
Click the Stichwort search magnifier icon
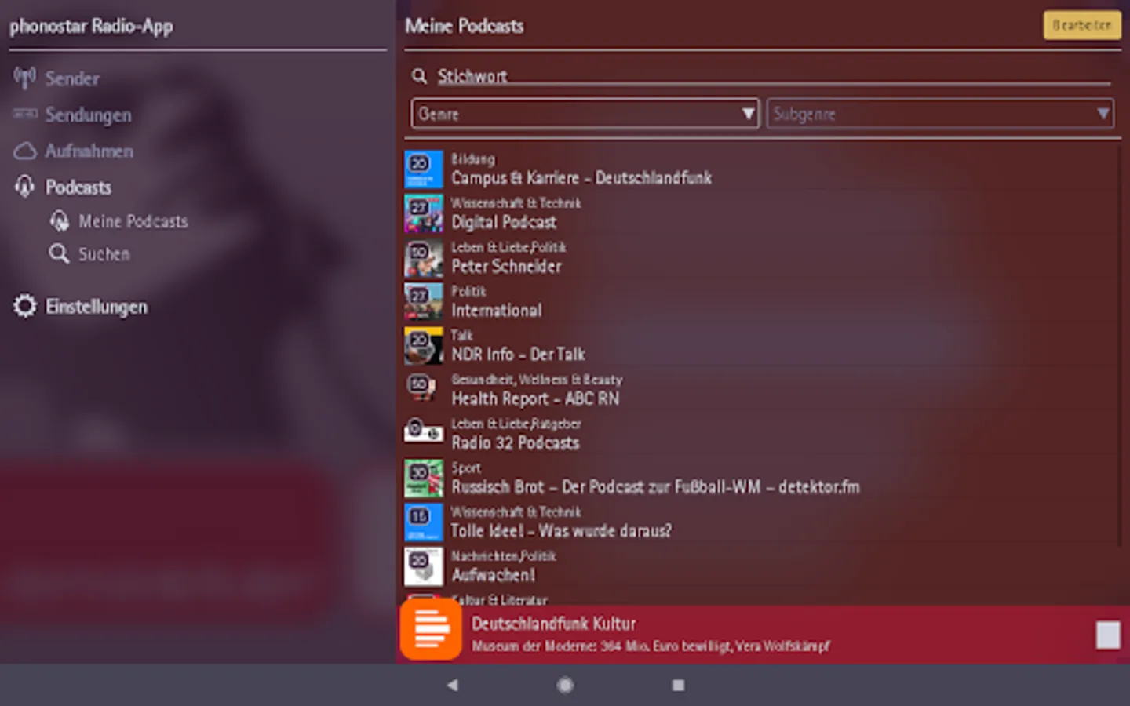[420, 76]
